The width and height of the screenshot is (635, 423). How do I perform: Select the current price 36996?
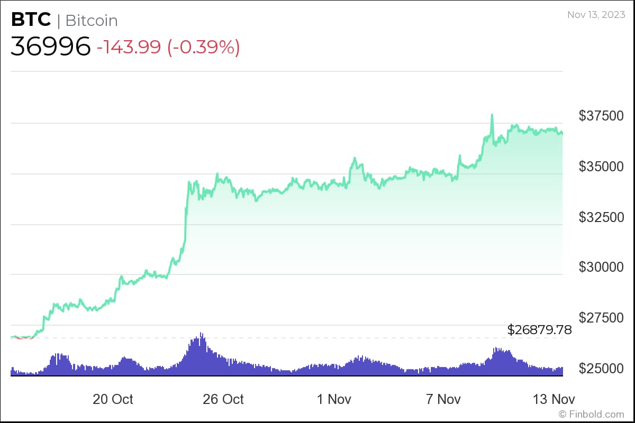[x=50, y=47]
